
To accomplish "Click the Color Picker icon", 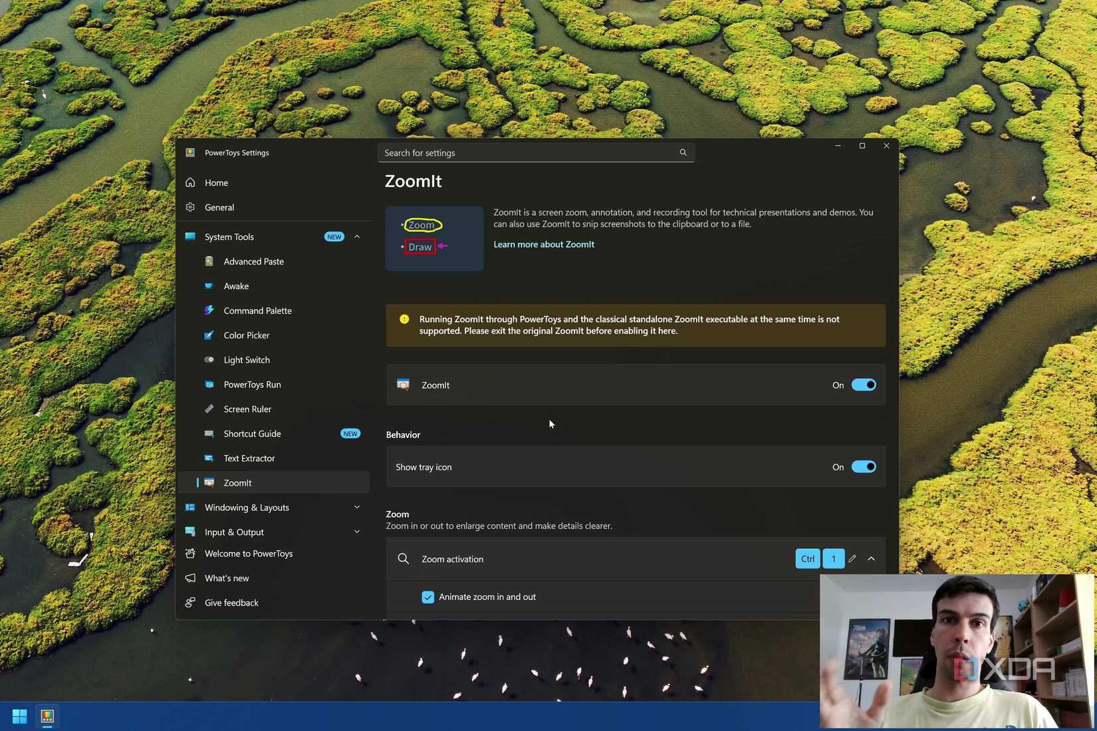I will point(209,335).
